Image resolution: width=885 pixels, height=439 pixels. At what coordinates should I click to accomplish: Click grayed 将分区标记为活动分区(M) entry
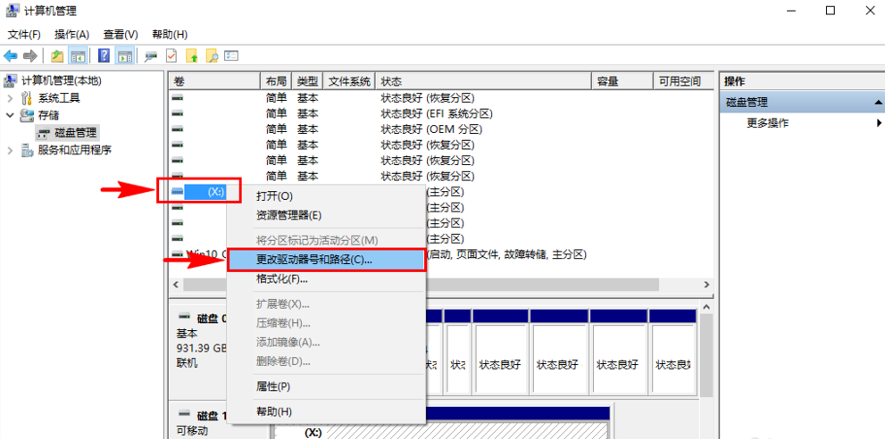click(x=326, y=240)
